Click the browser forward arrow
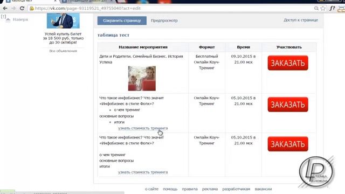 [x=13, y=9]
